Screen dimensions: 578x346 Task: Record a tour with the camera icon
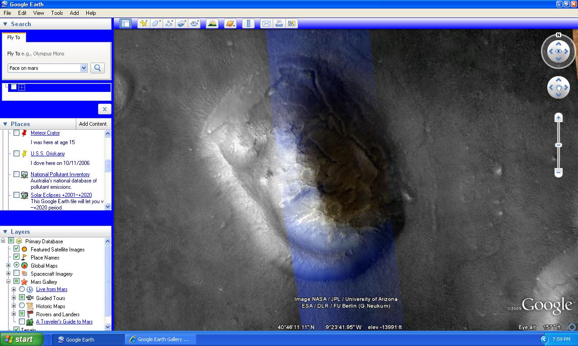point(195,23)
